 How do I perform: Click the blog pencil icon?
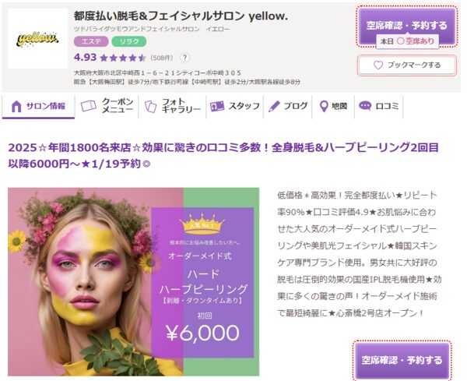point(274,107)
